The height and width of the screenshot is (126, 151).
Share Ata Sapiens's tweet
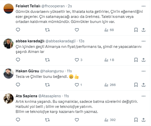click(143, 120)
